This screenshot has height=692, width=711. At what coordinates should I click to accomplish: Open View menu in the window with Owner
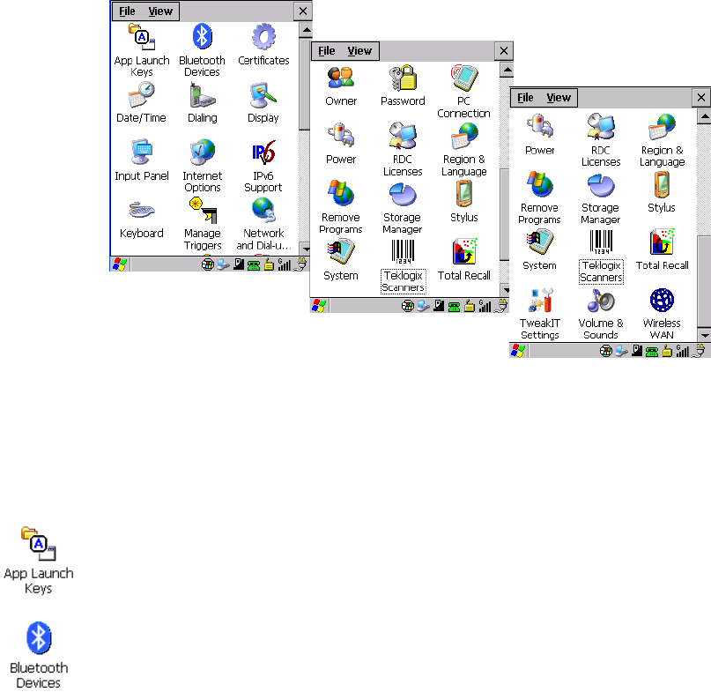pos(359,51)
